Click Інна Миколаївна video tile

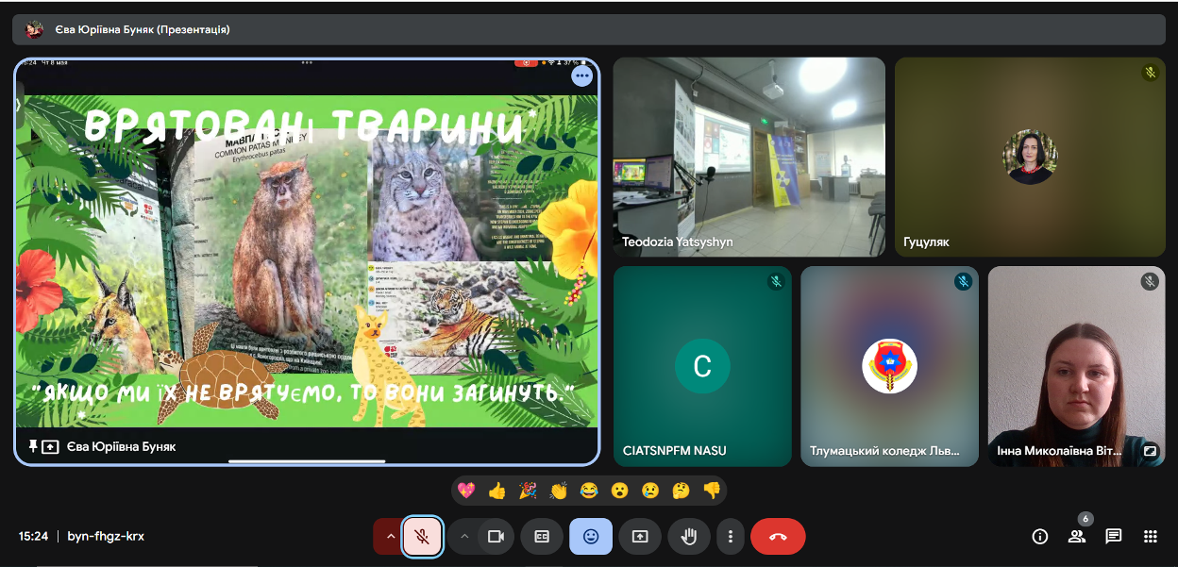(1077, 366)
